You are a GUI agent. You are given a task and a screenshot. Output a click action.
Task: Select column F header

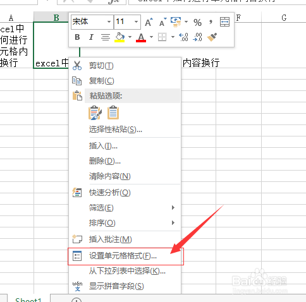(x=238, y=18)
